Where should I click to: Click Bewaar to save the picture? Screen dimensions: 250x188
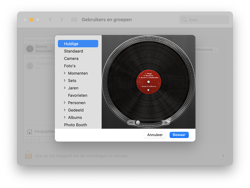(x=179, y=135)
